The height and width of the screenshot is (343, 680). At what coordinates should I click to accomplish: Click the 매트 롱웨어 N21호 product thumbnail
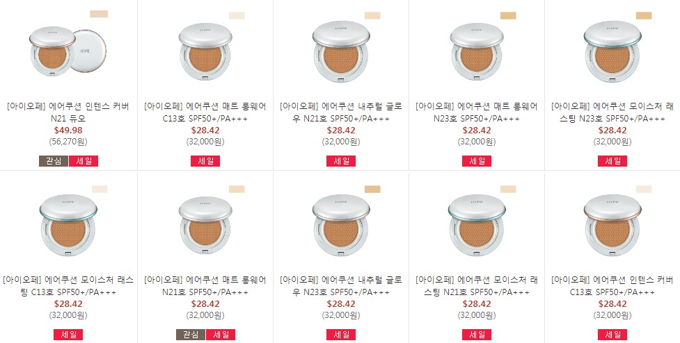pyautogui.click(x=205, y=224)
